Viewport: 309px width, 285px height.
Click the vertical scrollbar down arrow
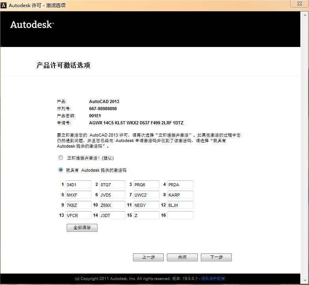[x=305, y=281]
